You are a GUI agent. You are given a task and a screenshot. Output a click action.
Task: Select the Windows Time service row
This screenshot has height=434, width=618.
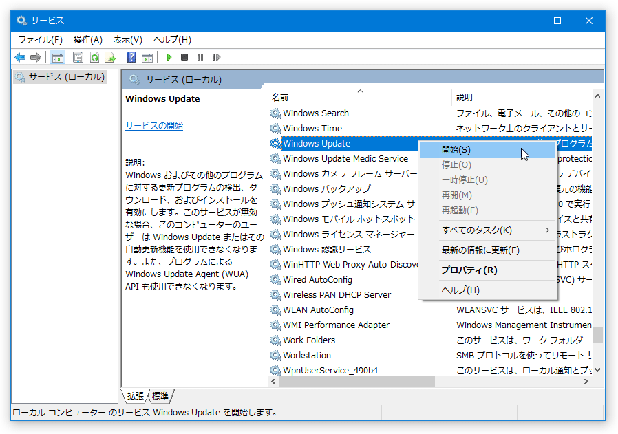[x=430, y=129]
